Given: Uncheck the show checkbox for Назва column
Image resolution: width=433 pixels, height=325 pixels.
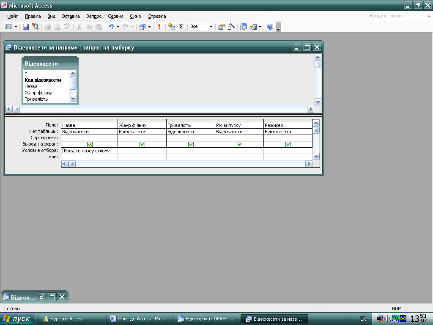Looking at the screenshot, I should [x=90, y=144].
